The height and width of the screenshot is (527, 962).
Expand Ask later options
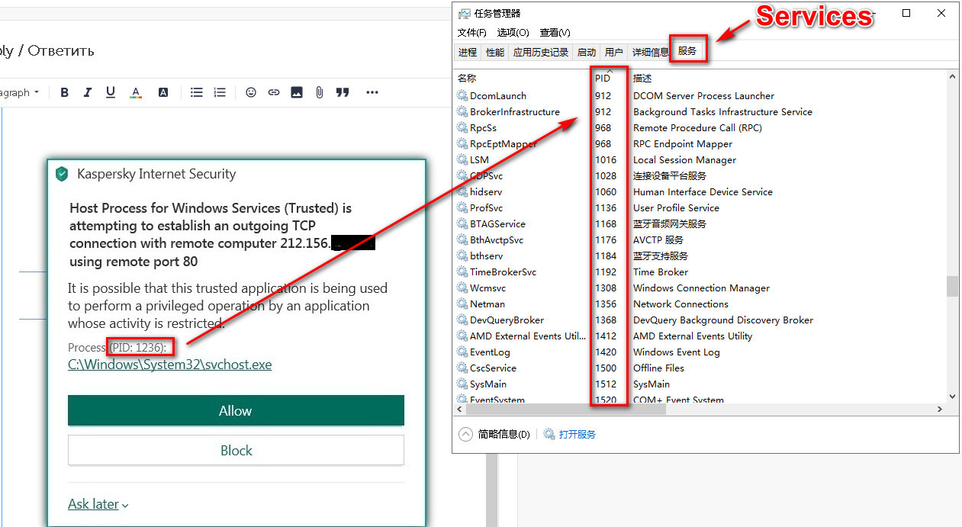[98, 504]
